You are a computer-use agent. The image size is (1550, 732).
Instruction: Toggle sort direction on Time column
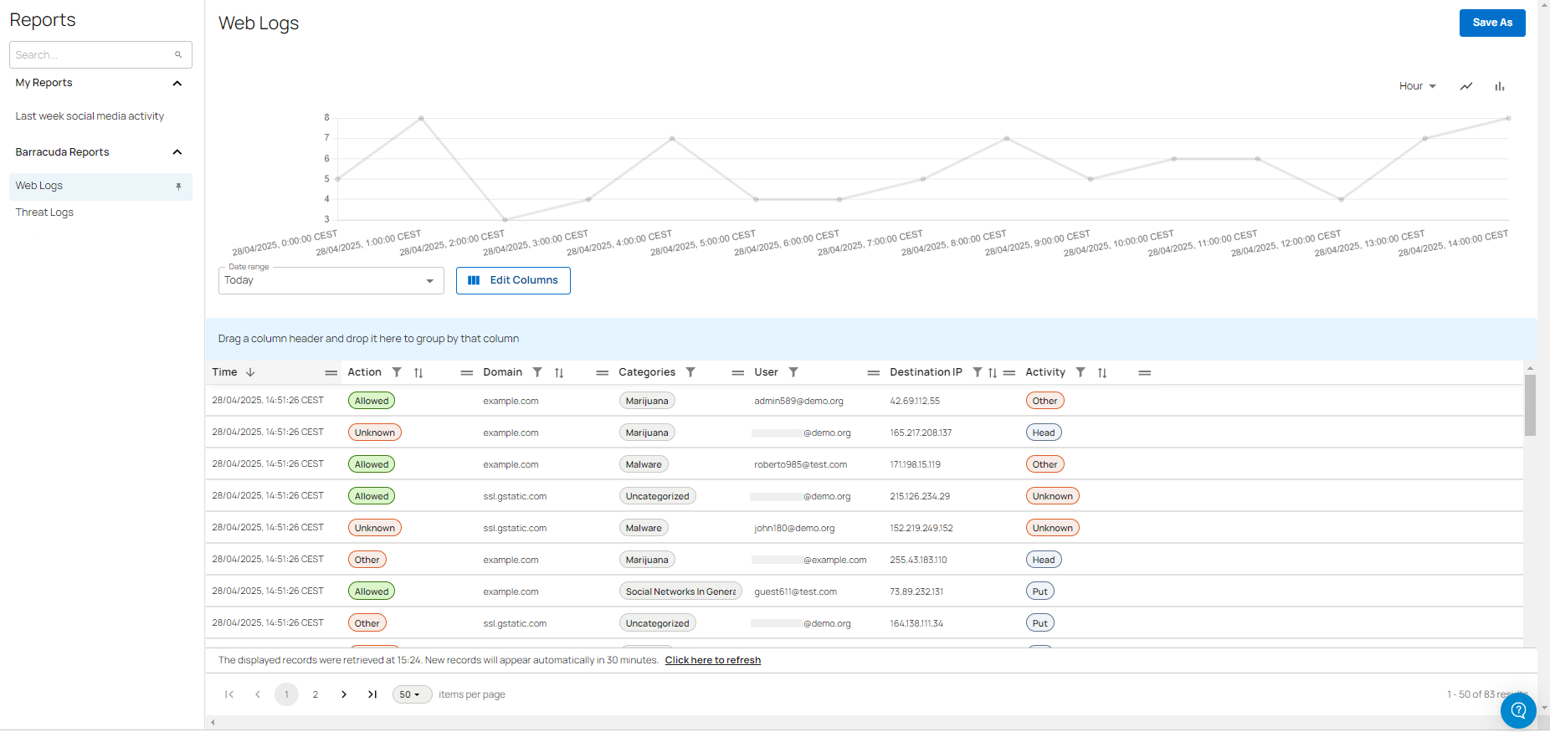250,372
